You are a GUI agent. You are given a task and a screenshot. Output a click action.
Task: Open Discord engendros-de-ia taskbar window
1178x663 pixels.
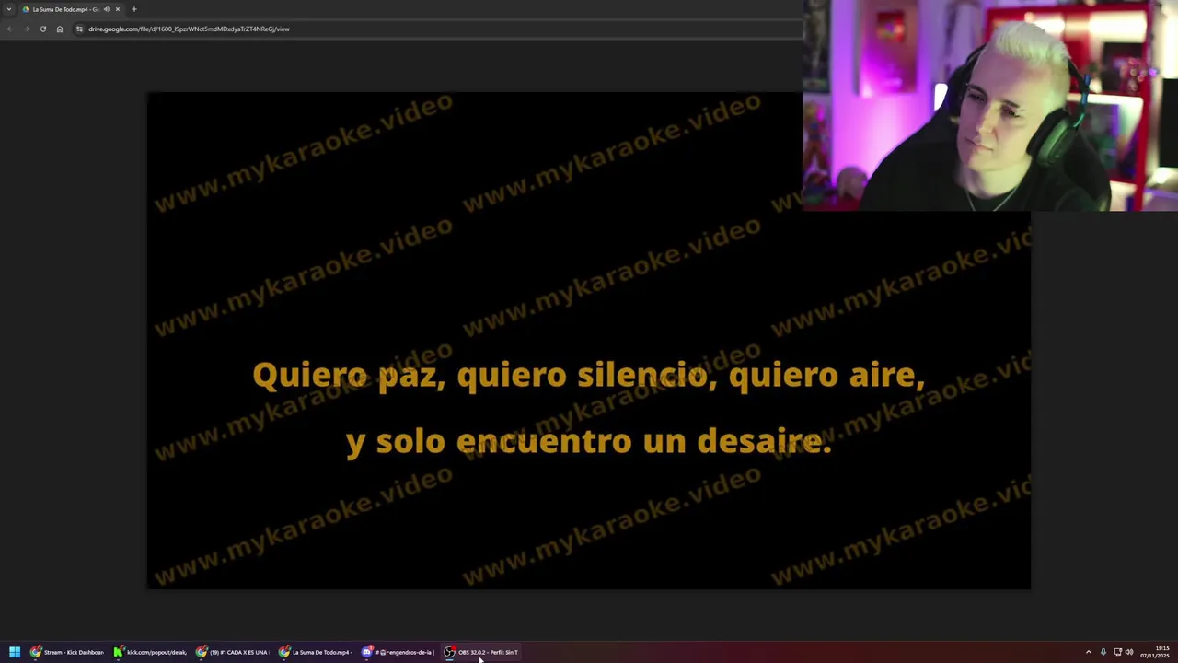click(x=398, y=652)
